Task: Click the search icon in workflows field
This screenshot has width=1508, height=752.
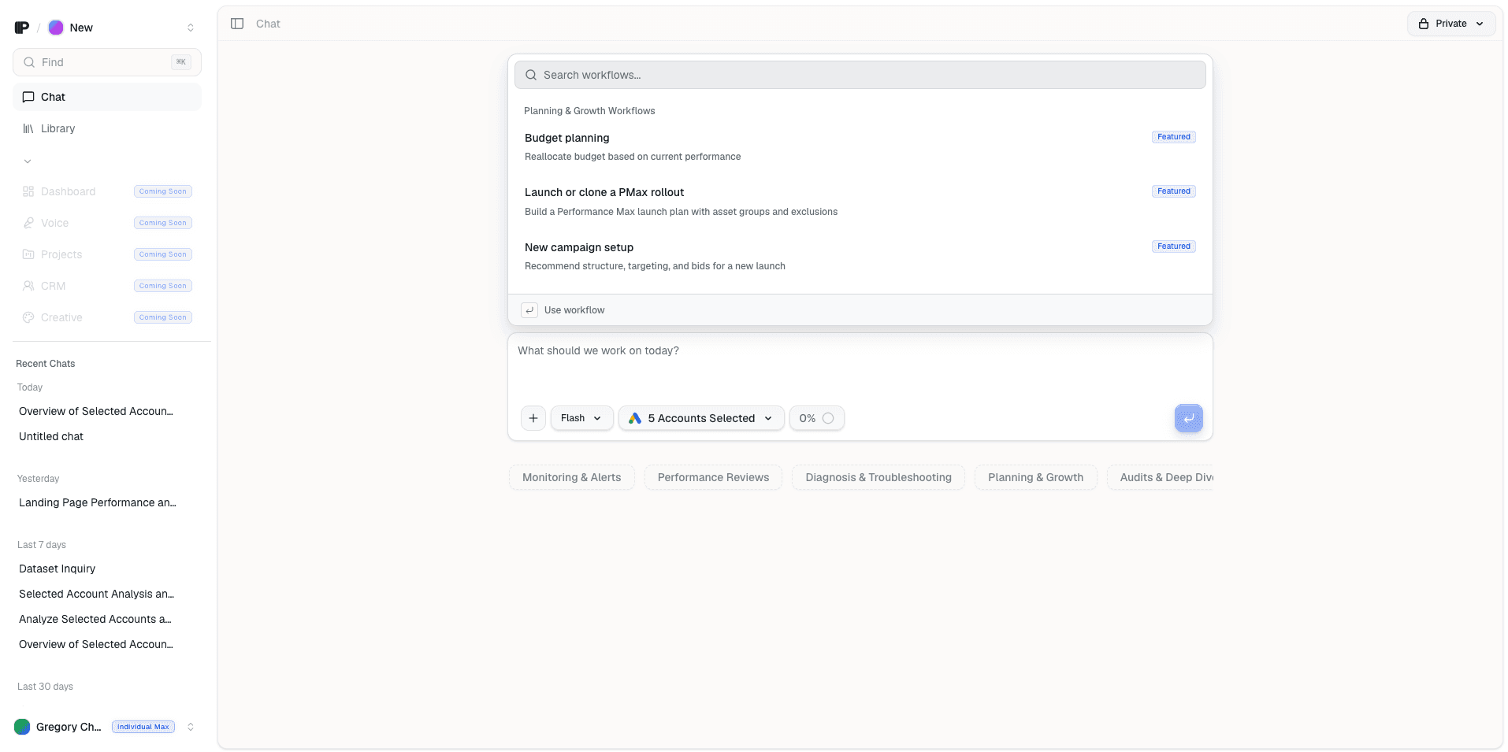Action: [x=531, y=75]
